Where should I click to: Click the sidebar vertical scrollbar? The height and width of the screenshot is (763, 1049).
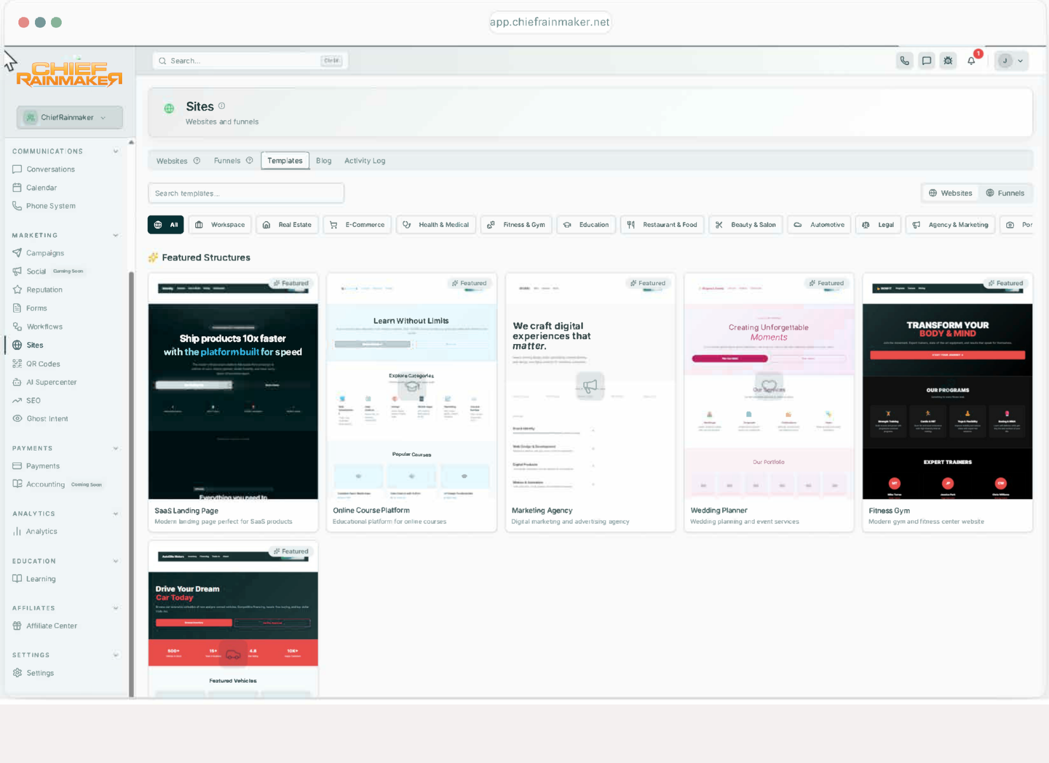[x=131, y=483]
